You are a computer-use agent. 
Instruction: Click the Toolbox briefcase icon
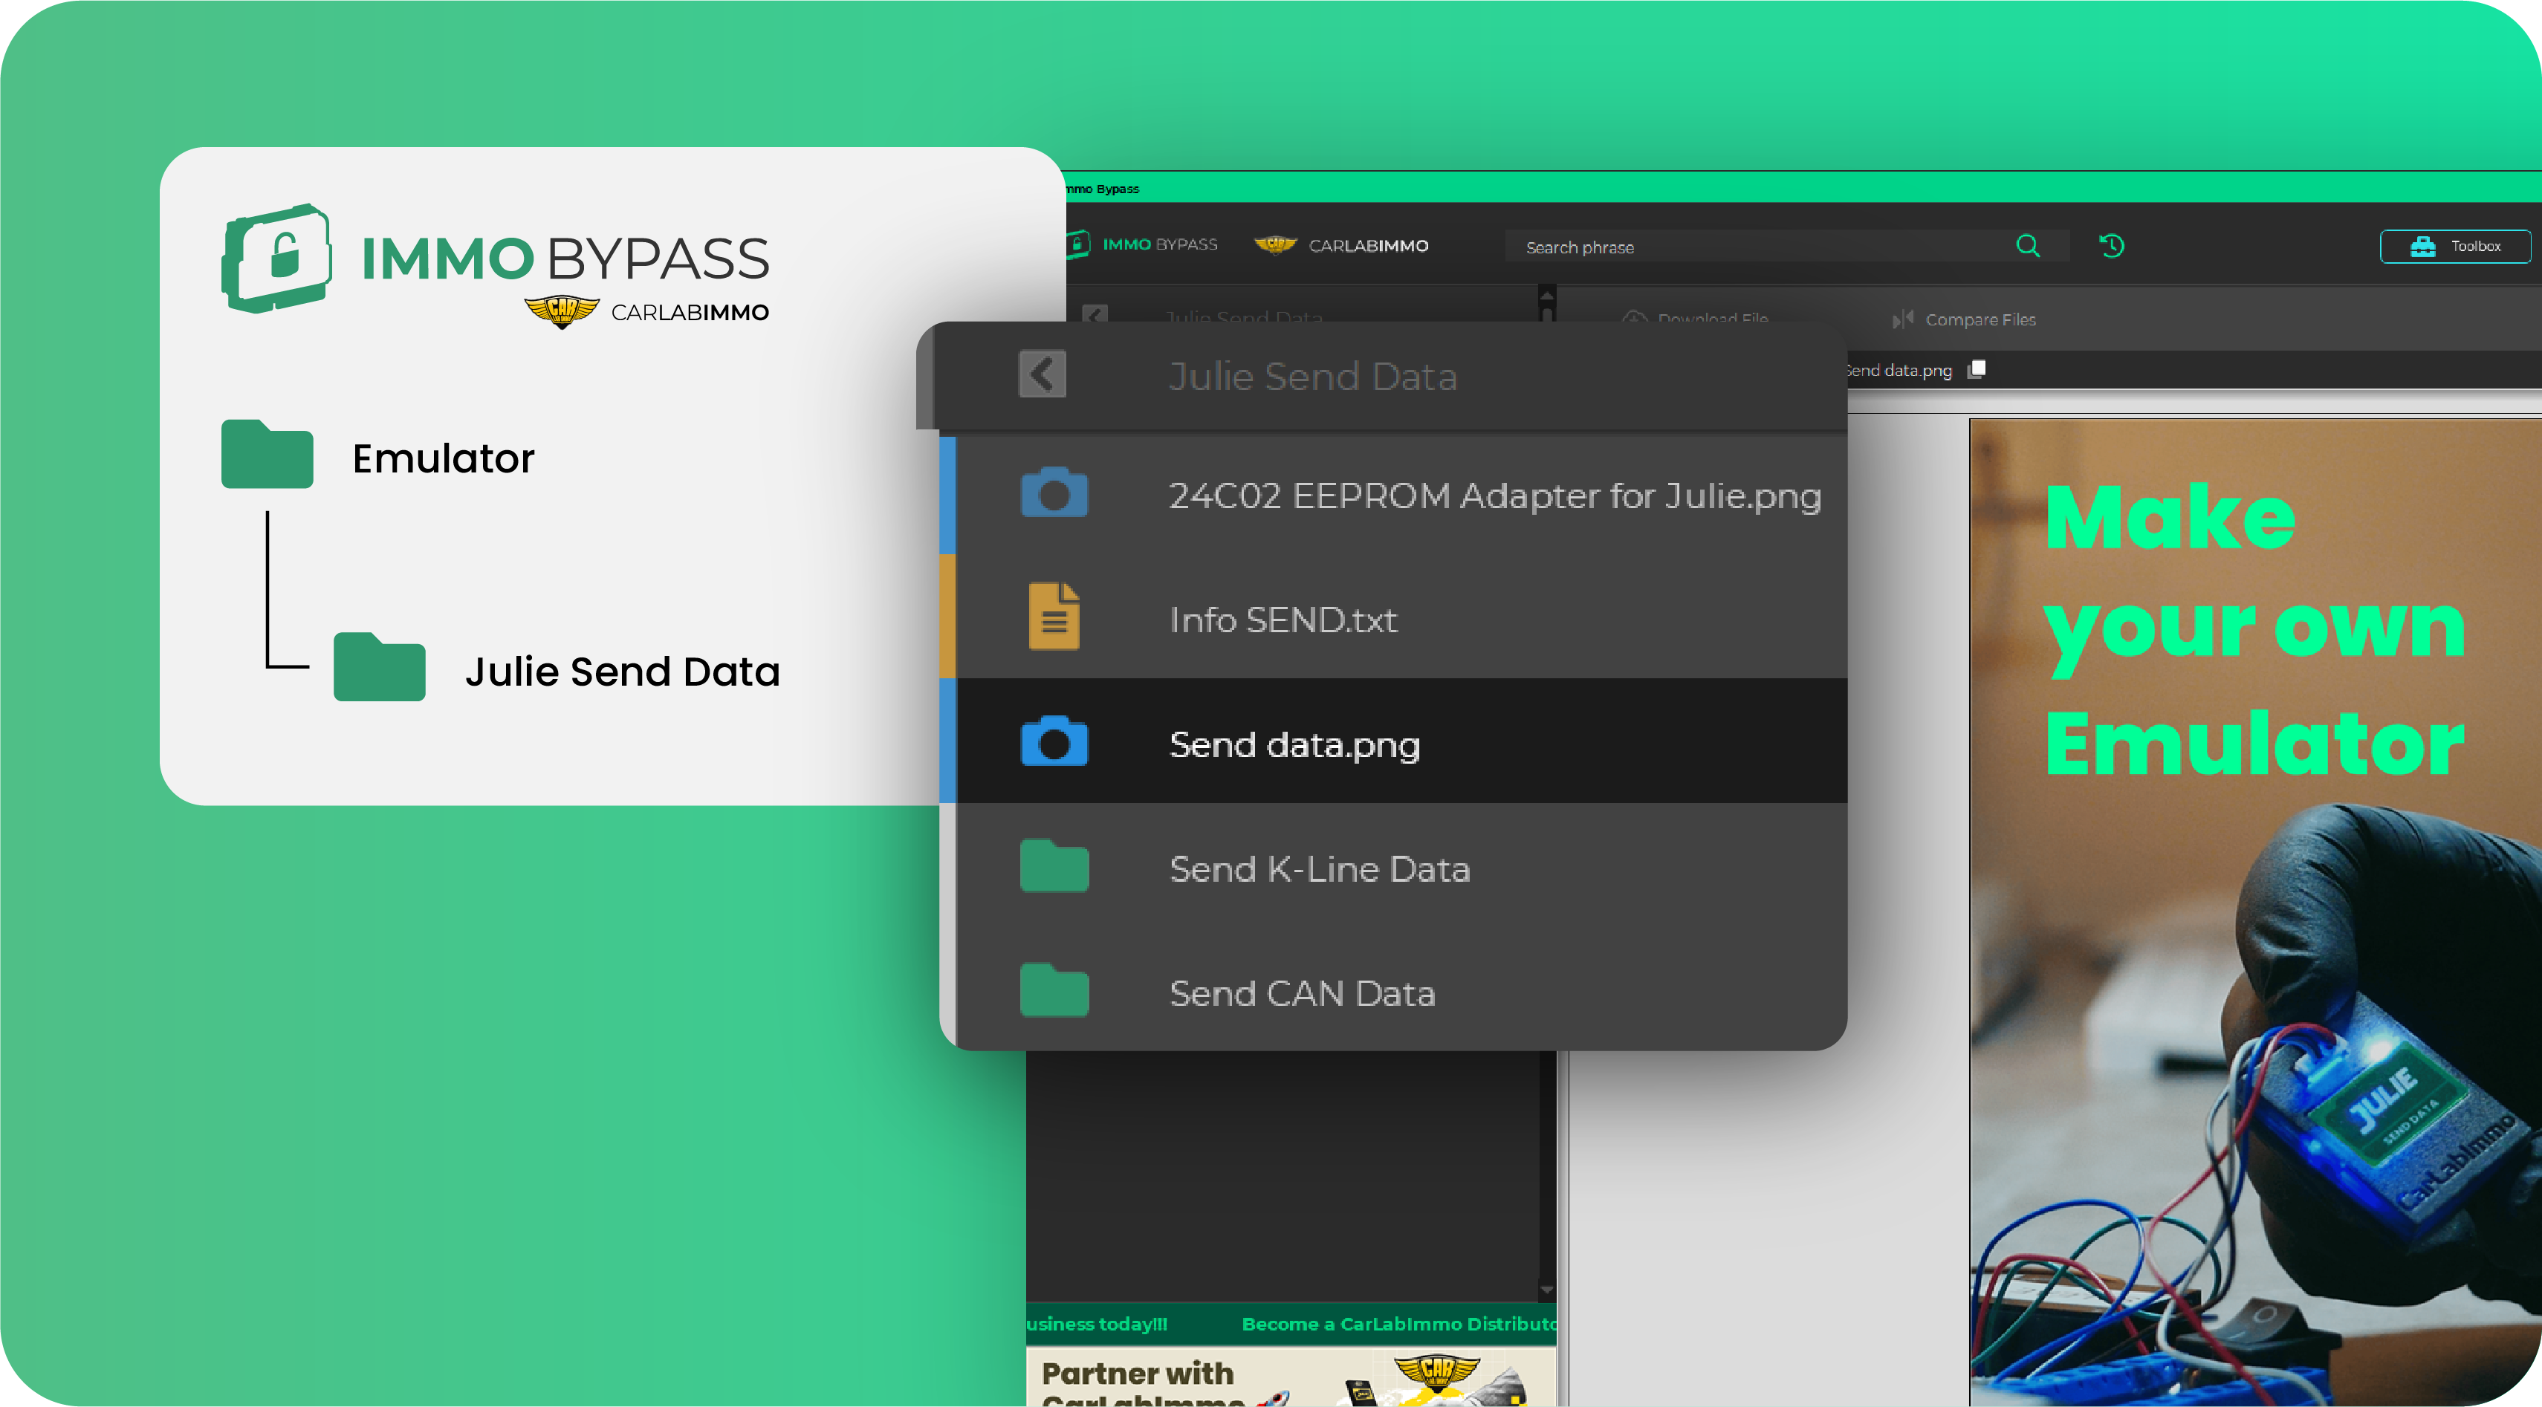tap(2422, 247)
